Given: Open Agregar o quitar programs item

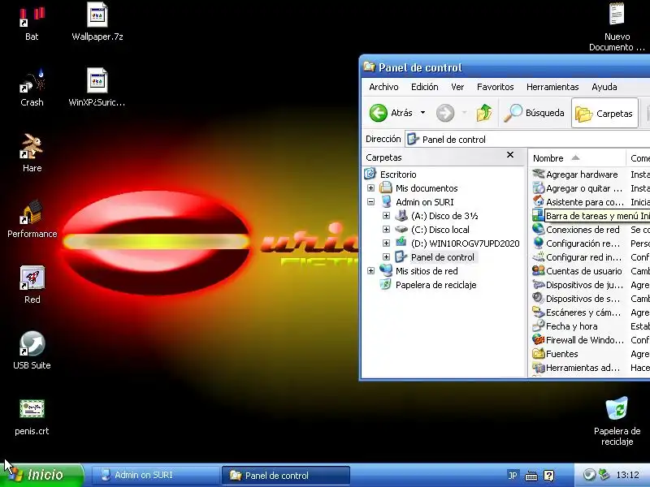Looking at the screenshot, I should click(577, 188).
